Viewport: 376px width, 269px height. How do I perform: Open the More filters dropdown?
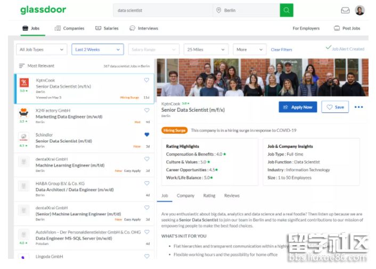250,50
